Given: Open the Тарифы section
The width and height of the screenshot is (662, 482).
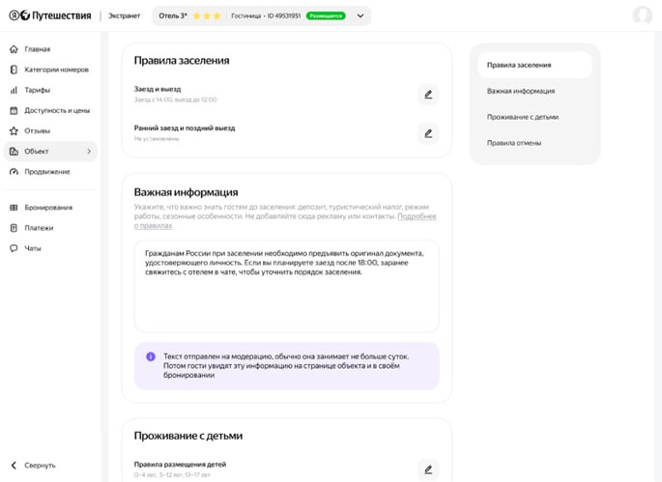Looking at the screenshot, I should point(37,90).
